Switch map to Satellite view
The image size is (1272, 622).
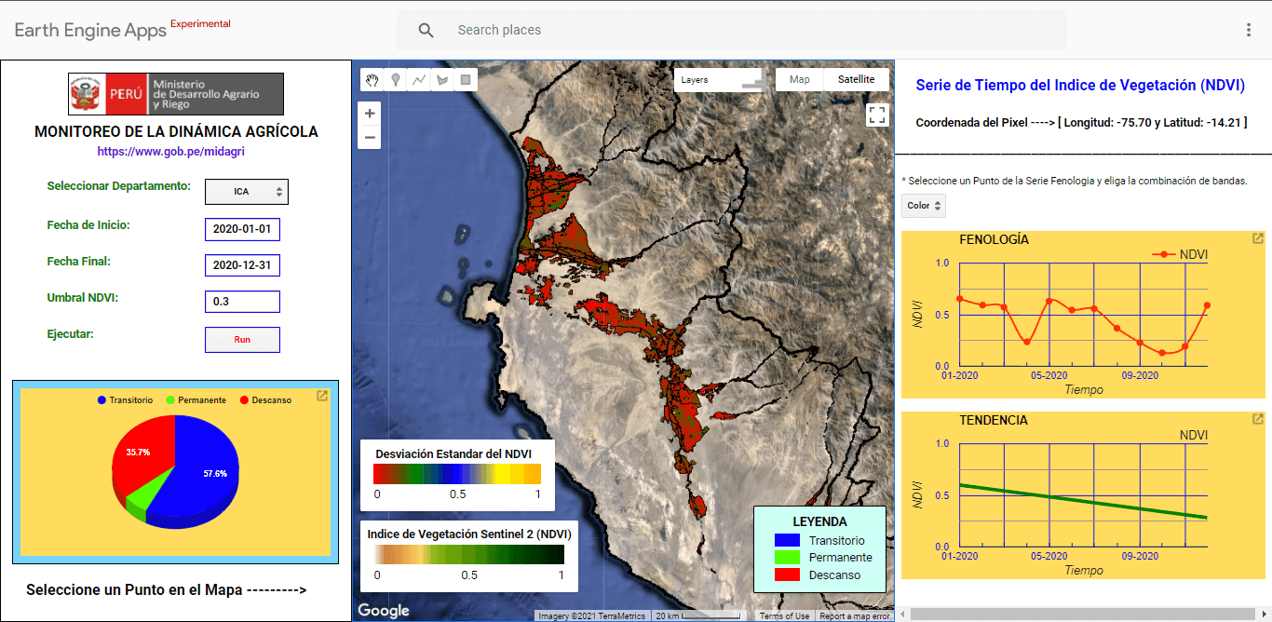[856, 80]
